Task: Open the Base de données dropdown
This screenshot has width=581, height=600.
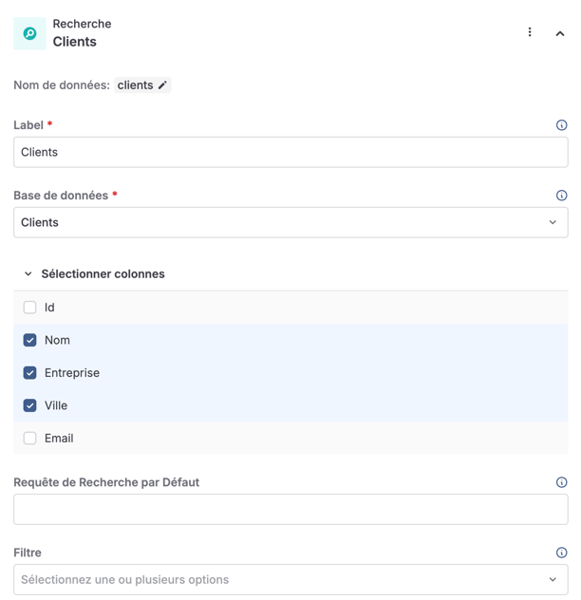Action: click(x=290, y=222)
